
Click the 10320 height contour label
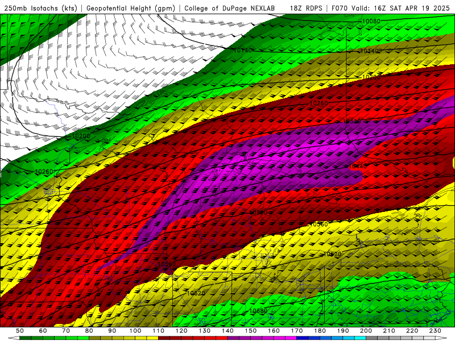[x=351, y=121]
